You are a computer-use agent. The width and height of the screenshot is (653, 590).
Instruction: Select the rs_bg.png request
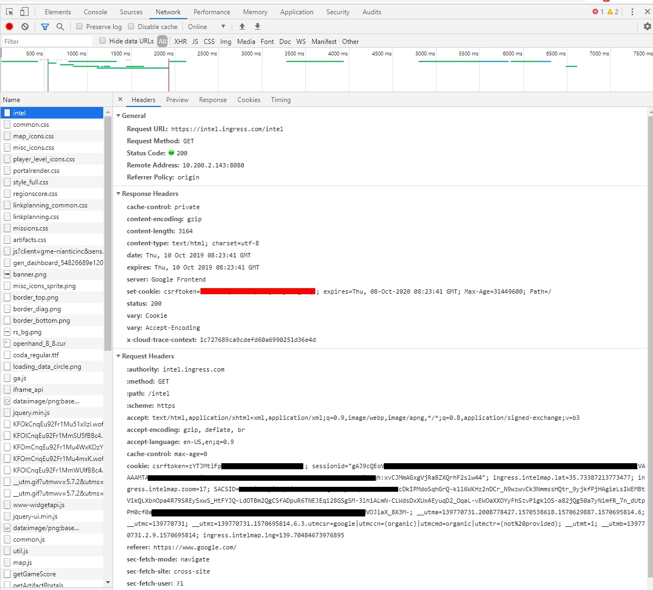(52, 332)
